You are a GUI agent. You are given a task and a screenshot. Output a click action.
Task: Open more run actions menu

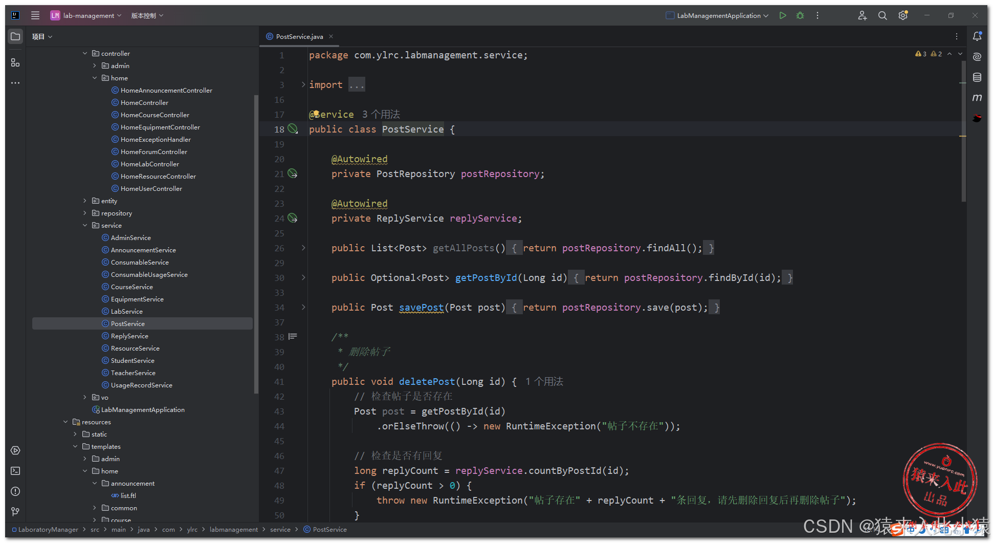pos(818,15)
